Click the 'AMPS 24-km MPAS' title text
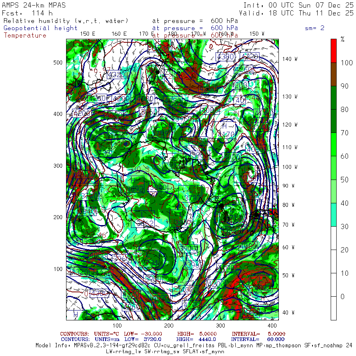Image resolution: width=356 pixels, height=356 pixels. click(x=34, y=5)
